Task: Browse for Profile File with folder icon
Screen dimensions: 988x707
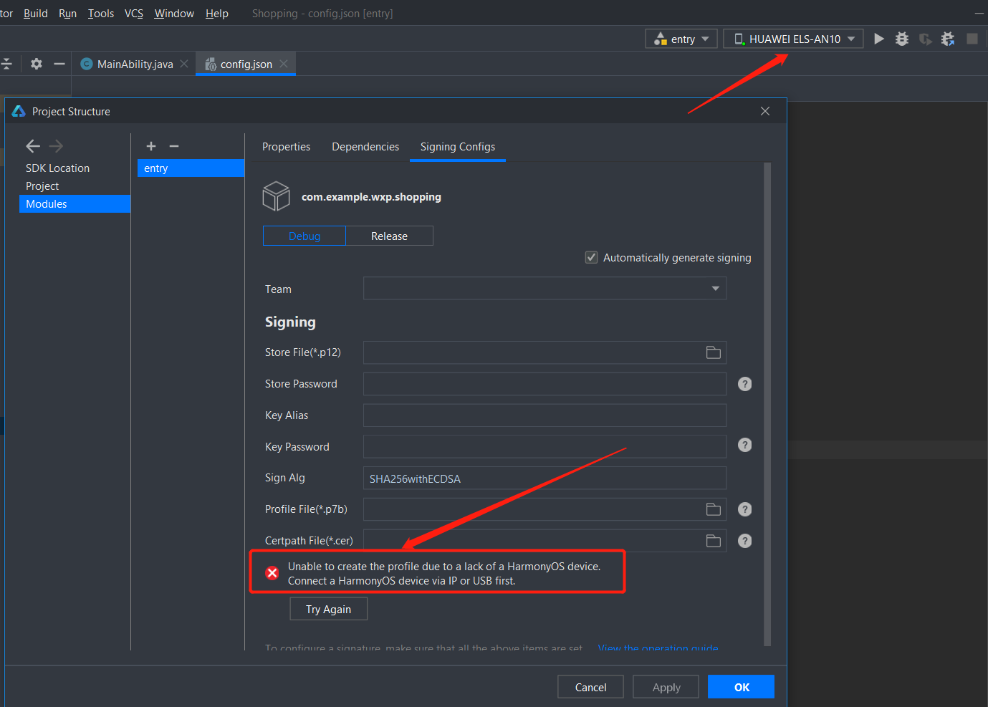Action: pyautogui.click(x=714, y=509)
